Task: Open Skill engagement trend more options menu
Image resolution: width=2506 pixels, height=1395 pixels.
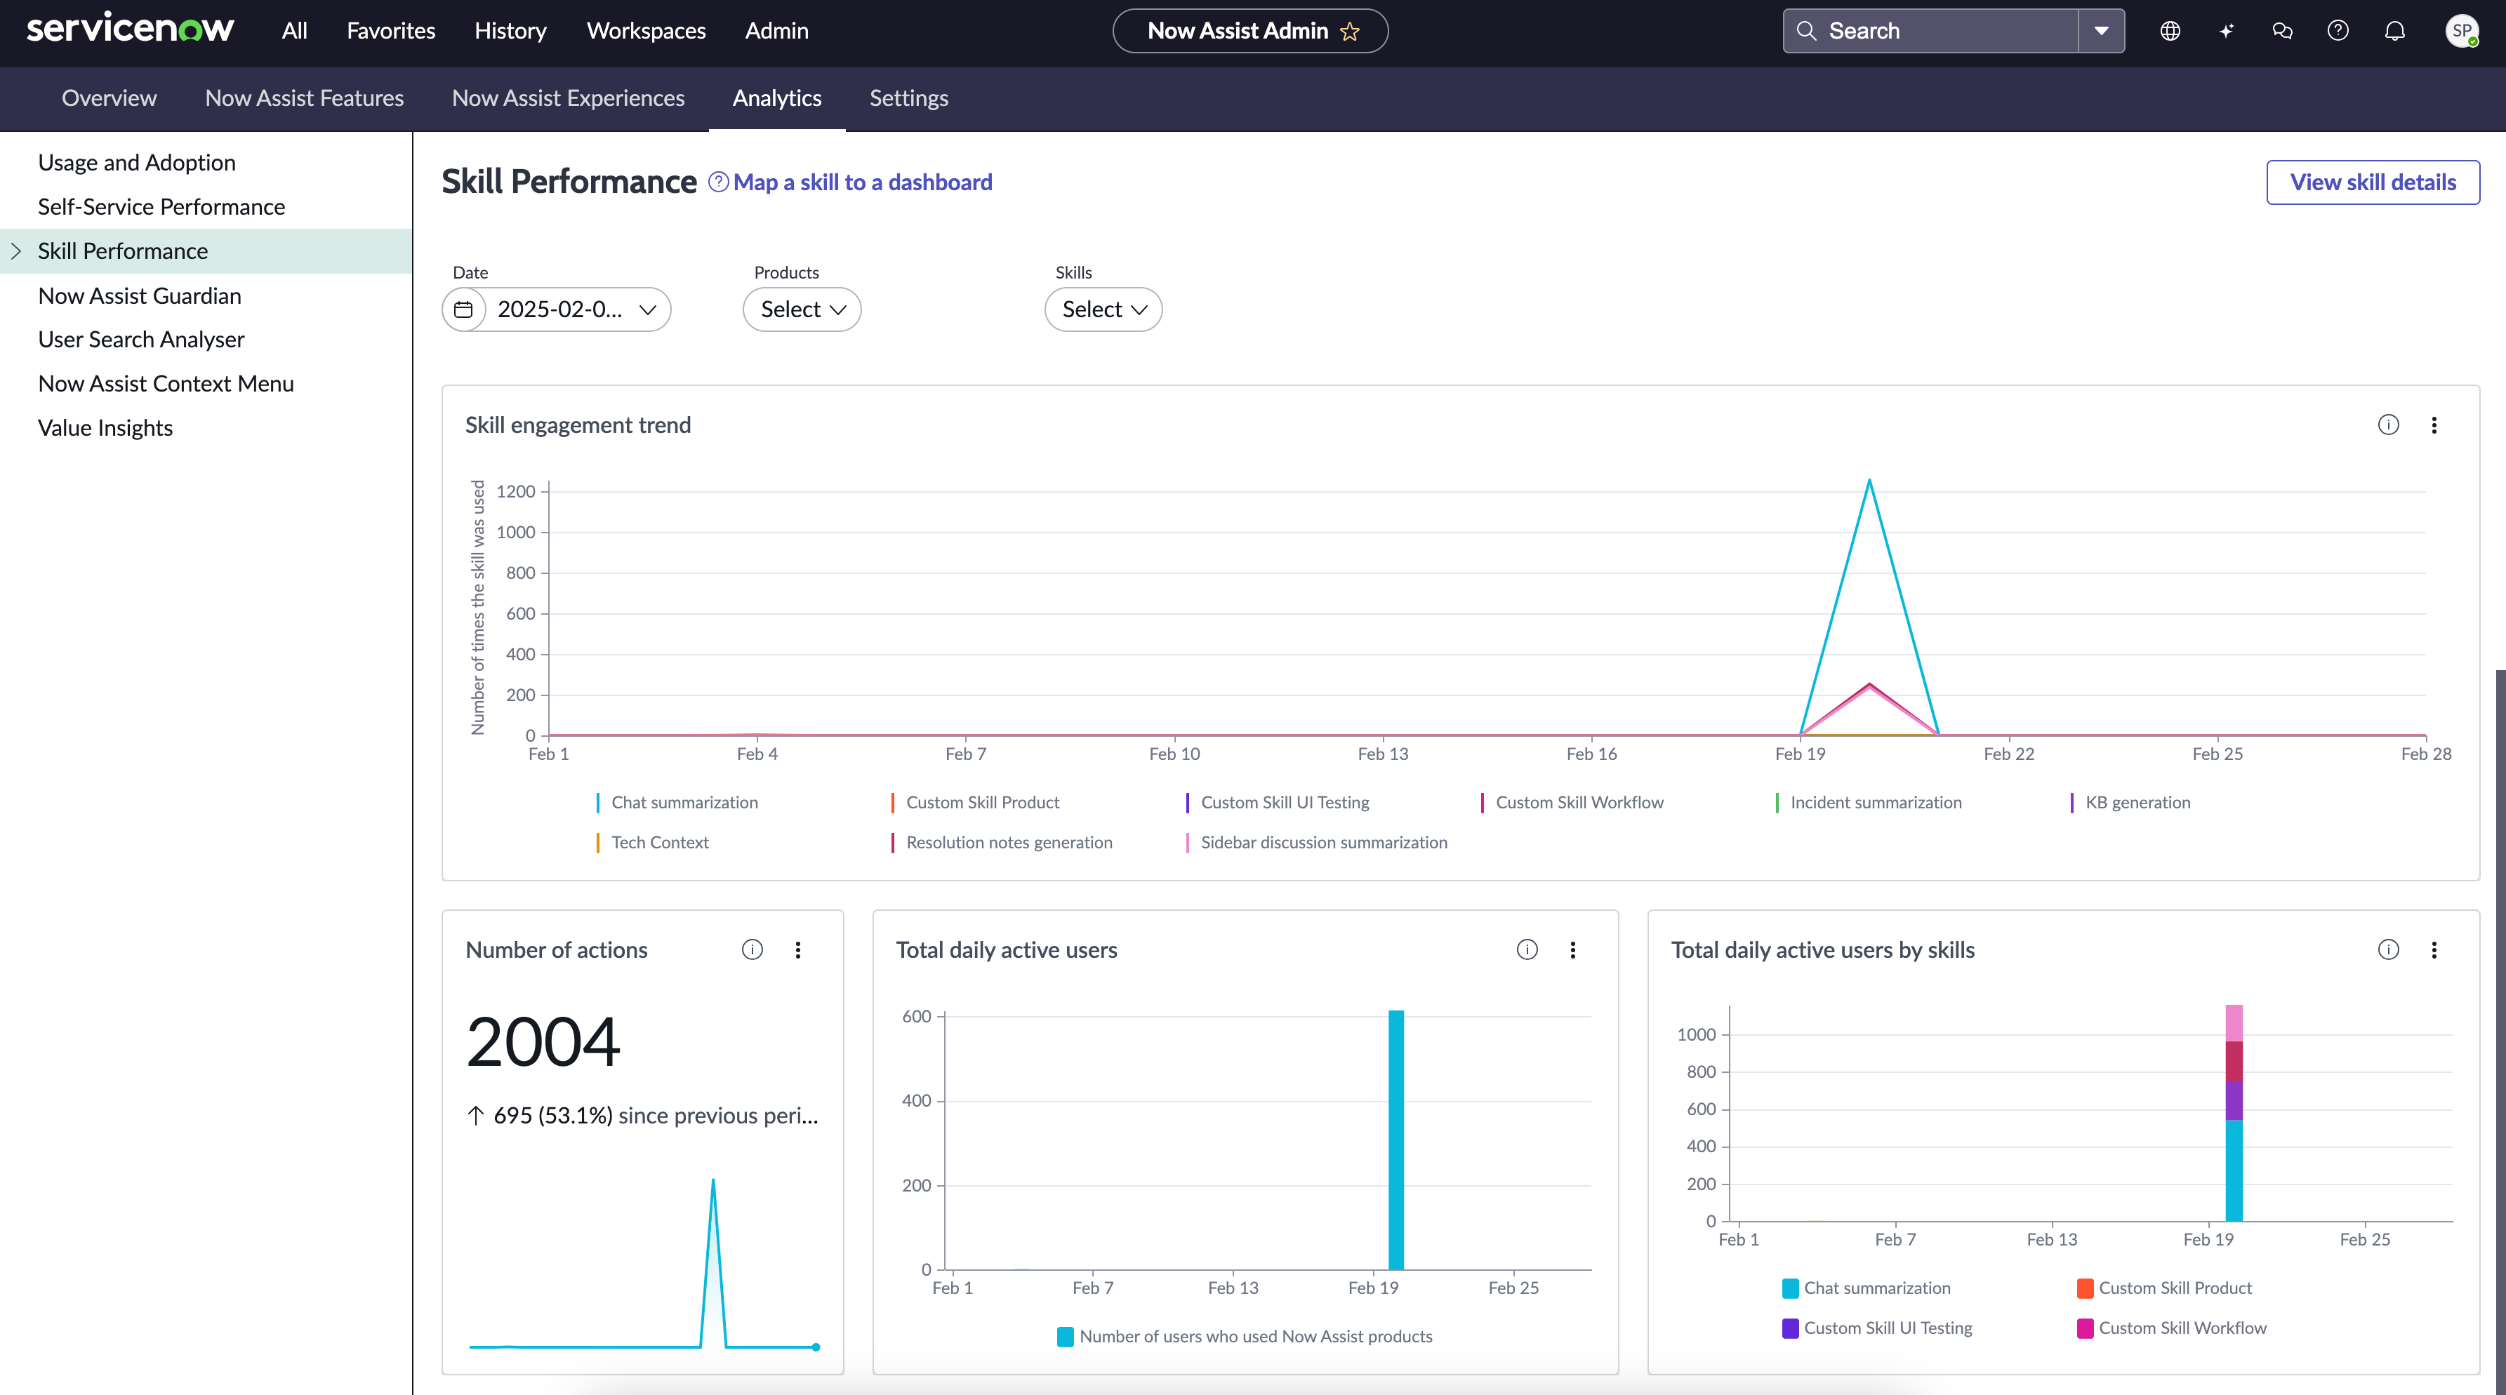Action: click(2434, 425)
